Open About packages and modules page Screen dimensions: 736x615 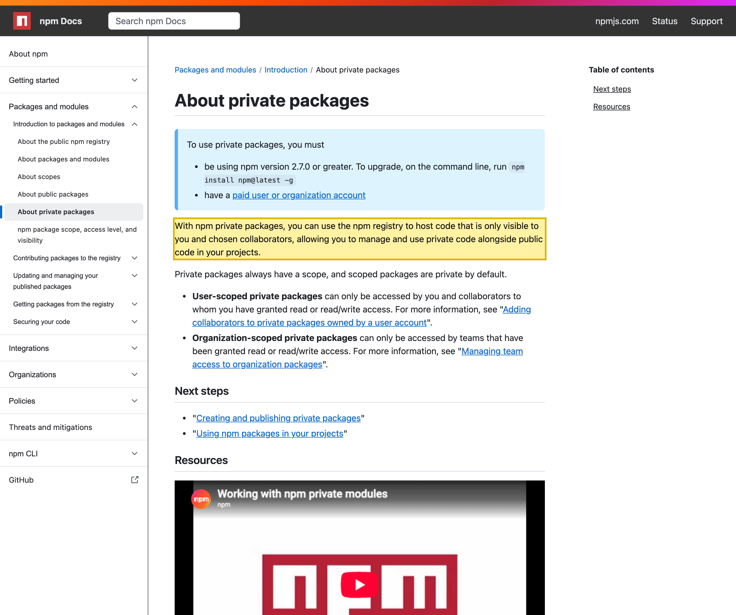(x=63, y=159)
